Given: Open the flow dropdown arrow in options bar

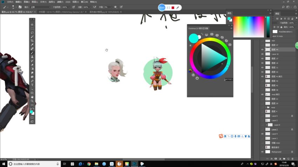Looking at the screenshot, I should pyautogui.click(x=90, y=7).
